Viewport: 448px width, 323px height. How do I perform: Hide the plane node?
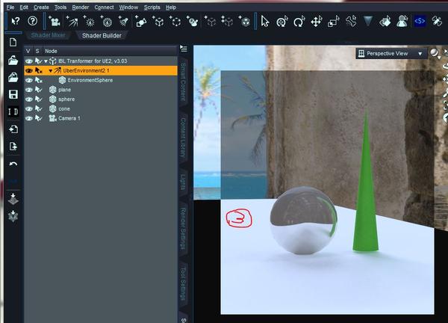coord(28,90)
